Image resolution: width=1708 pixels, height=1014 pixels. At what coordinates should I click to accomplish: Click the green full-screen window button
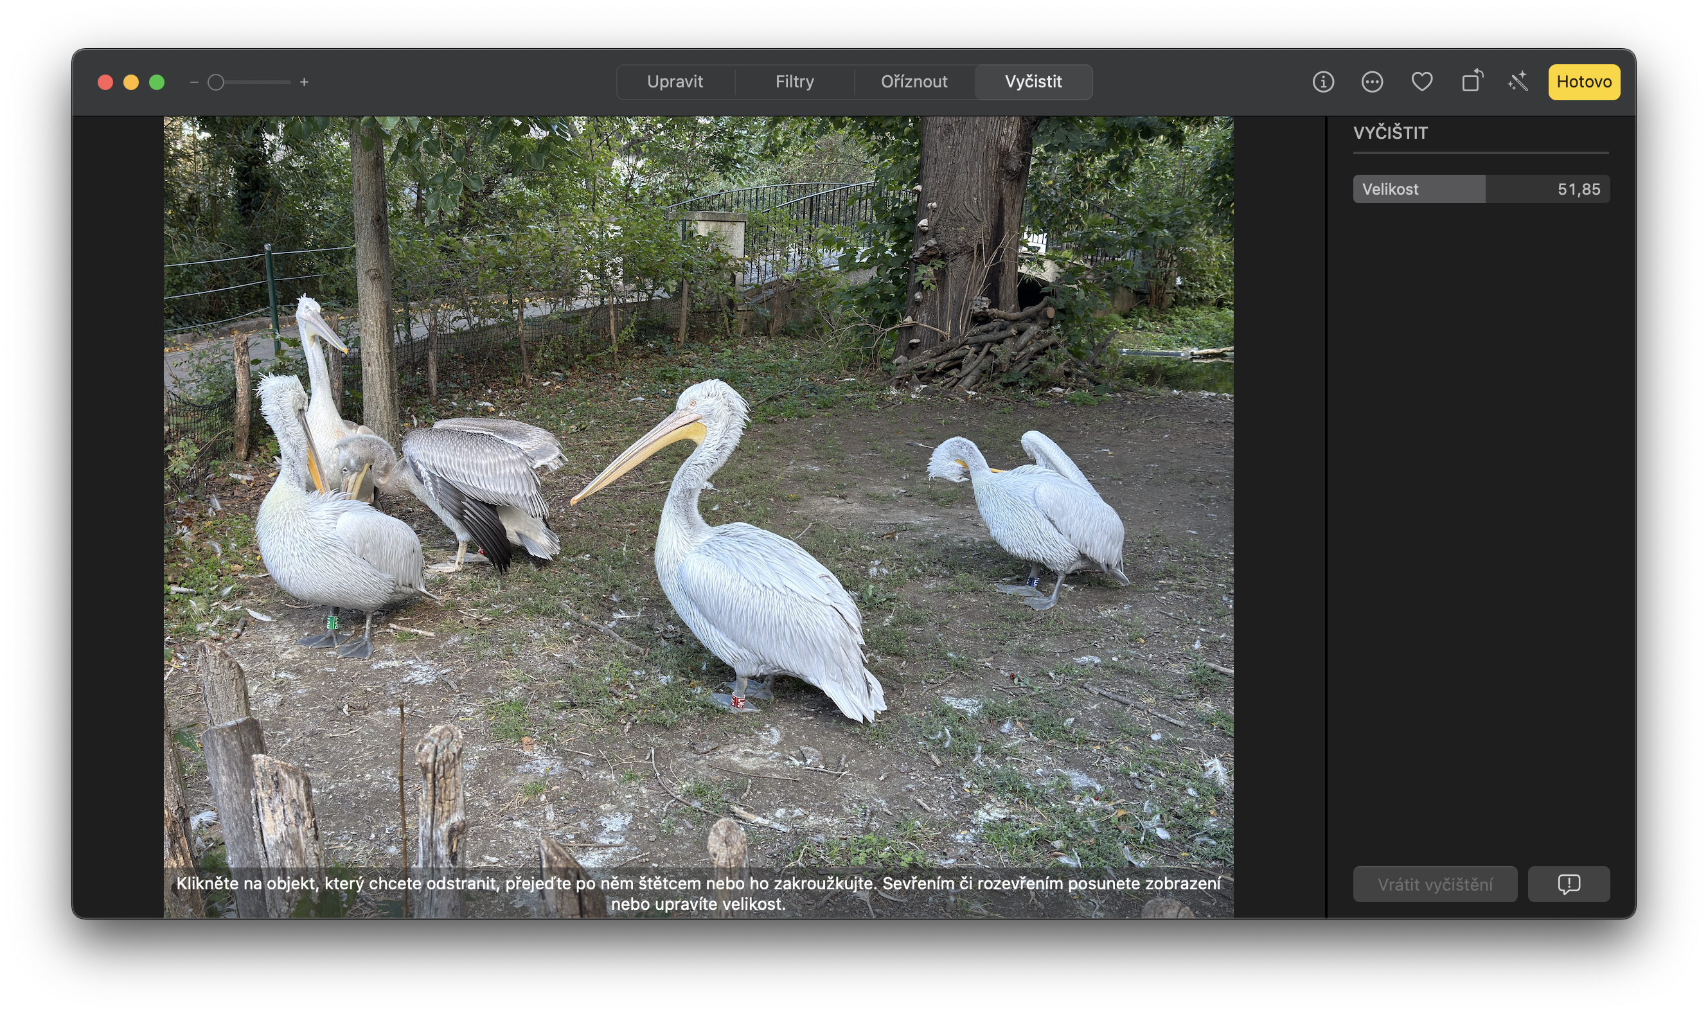pos(156,82)
